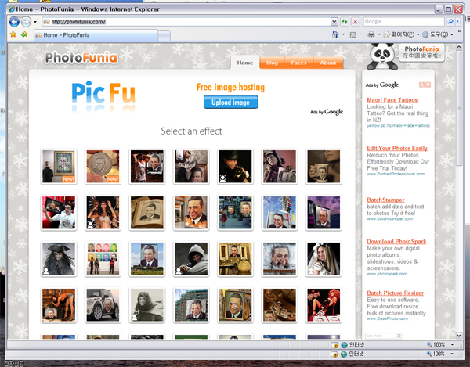Click the Add to Favorites star-plus icon

[x=24, y=34]
